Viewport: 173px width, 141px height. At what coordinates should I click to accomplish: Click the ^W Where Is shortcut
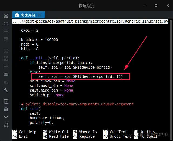click(x=85, y=132)
